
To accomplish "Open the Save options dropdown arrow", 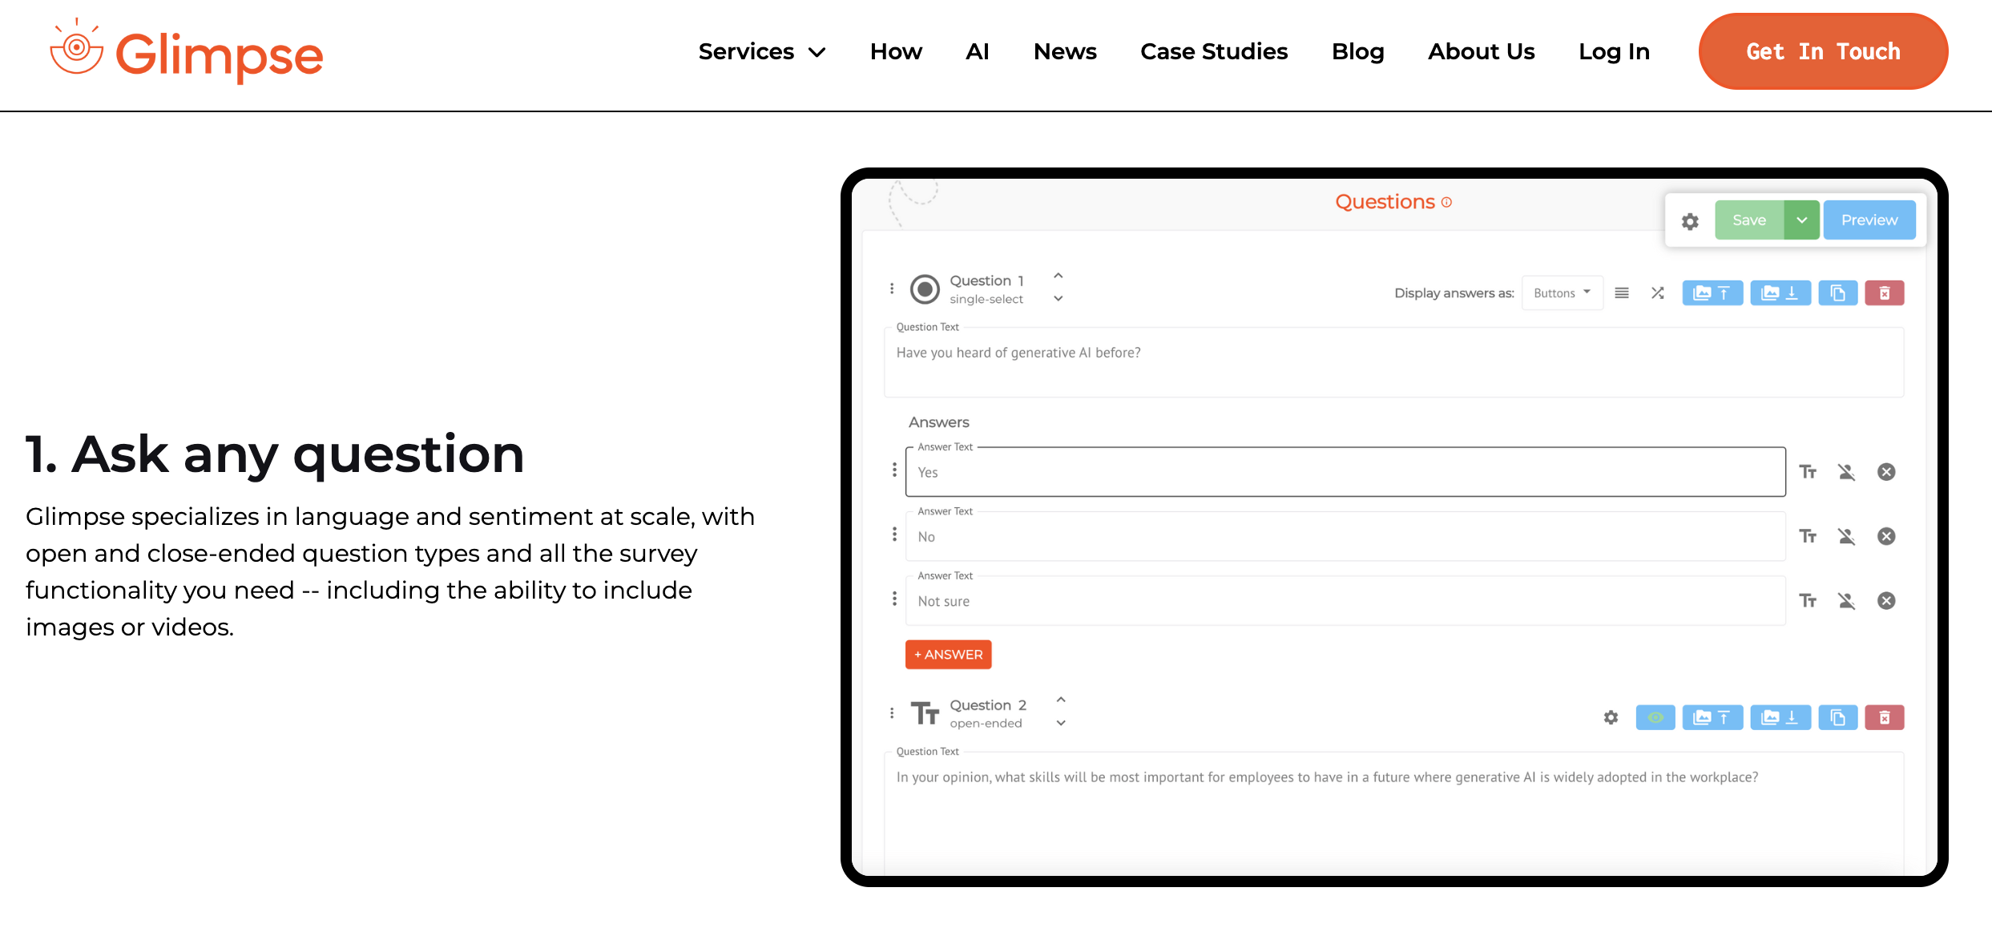I will tap(1801, 220).
